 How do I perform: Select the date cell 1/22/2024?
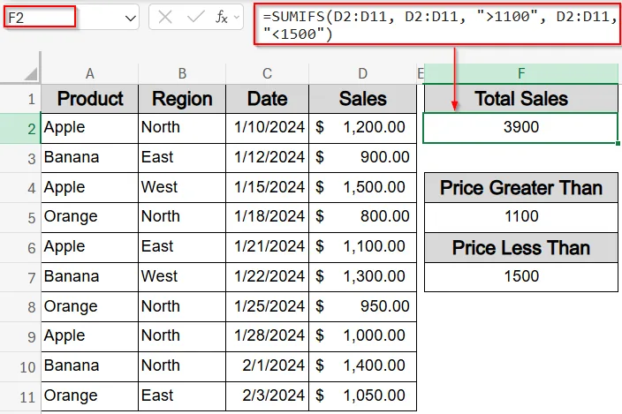click(x=268, y=277)
